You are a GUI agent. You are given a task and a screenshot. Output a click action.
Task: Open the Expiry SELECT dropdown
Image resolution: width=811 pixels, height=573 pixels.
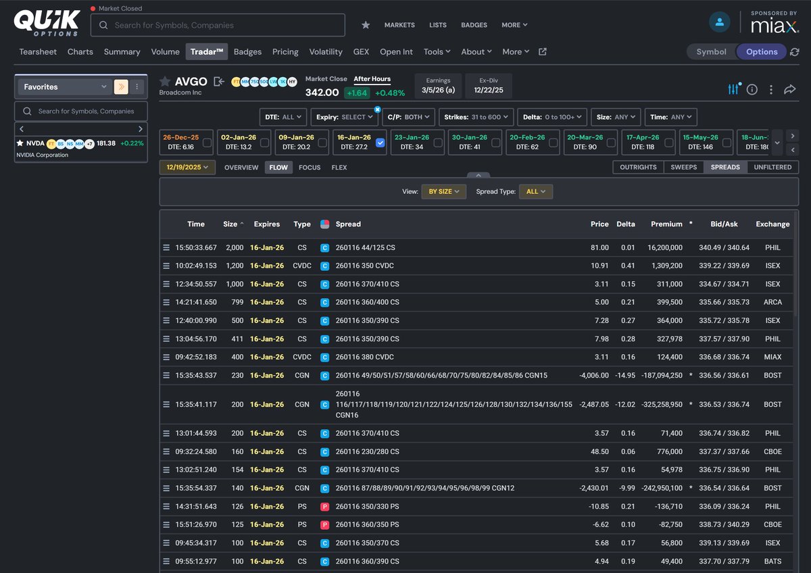tap(344, 117)
